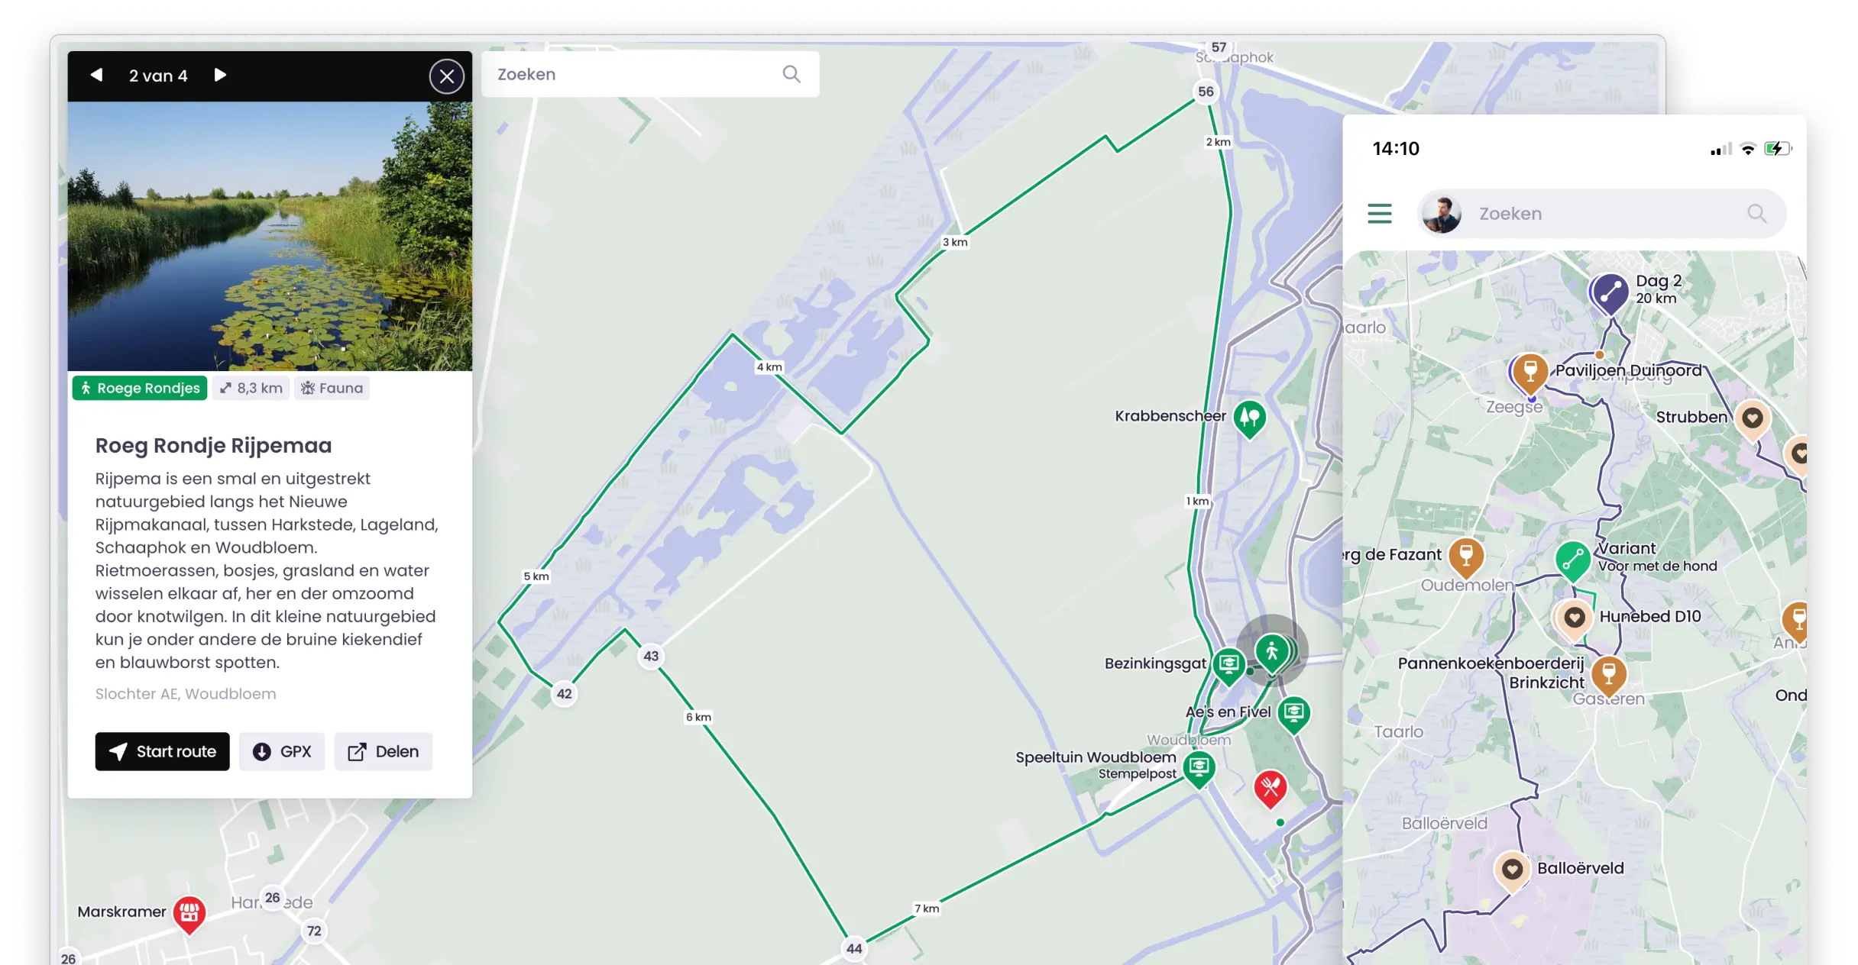
Task: Open the Rijpemaa route photo
Action: (x=270, y=236)
